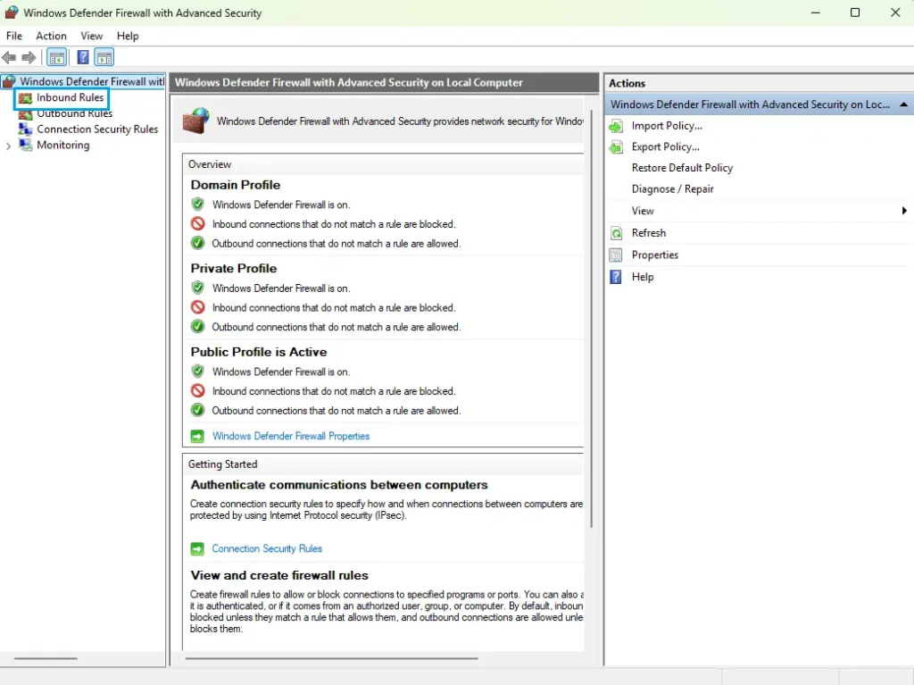Open the Help menu
914x685 pixels.
[128, 36]
